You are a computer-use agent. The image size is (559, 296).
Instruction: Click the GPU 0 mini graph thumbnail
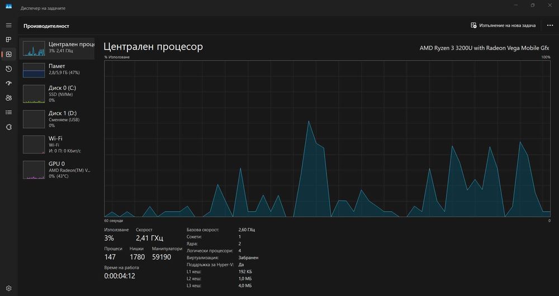34,170
